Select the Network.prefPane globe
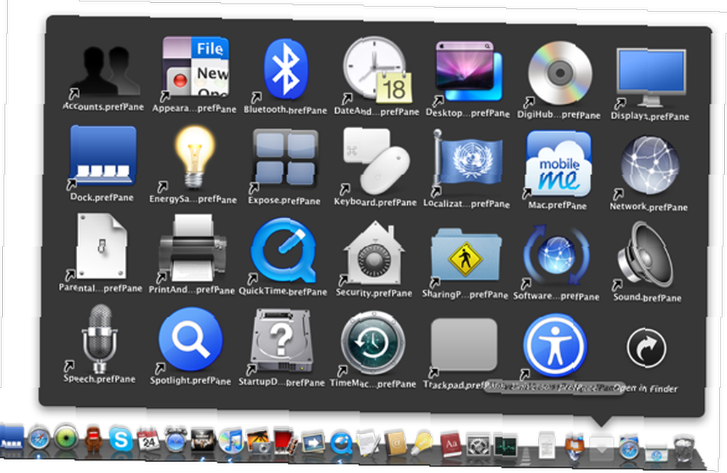Screen dimensions: 727x473 (650, 166)
